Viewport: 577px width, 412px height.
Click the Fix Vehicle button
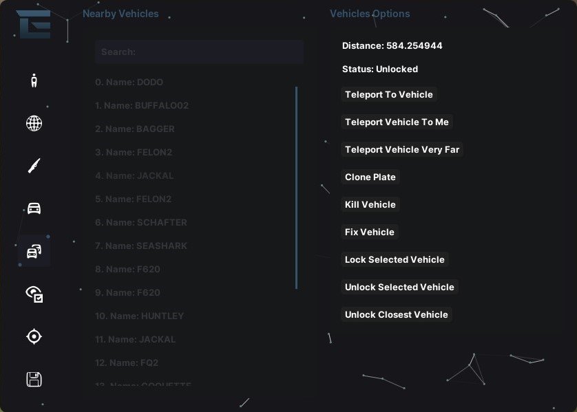[x=370, y=232]
